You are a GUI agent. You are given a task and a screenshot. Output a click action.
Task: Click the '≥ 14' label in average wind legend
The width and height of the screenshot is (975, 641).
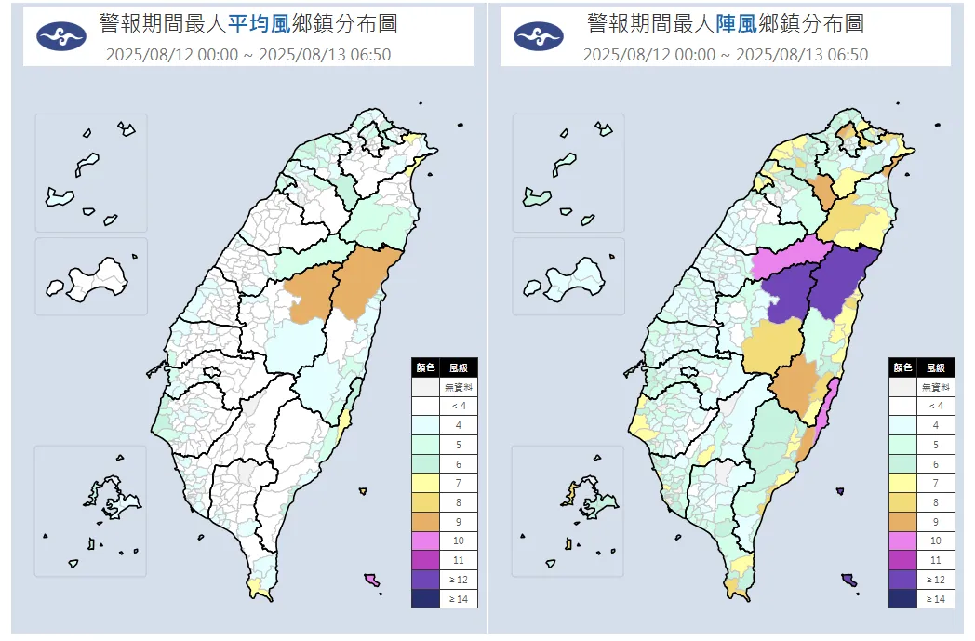(459, 599)
